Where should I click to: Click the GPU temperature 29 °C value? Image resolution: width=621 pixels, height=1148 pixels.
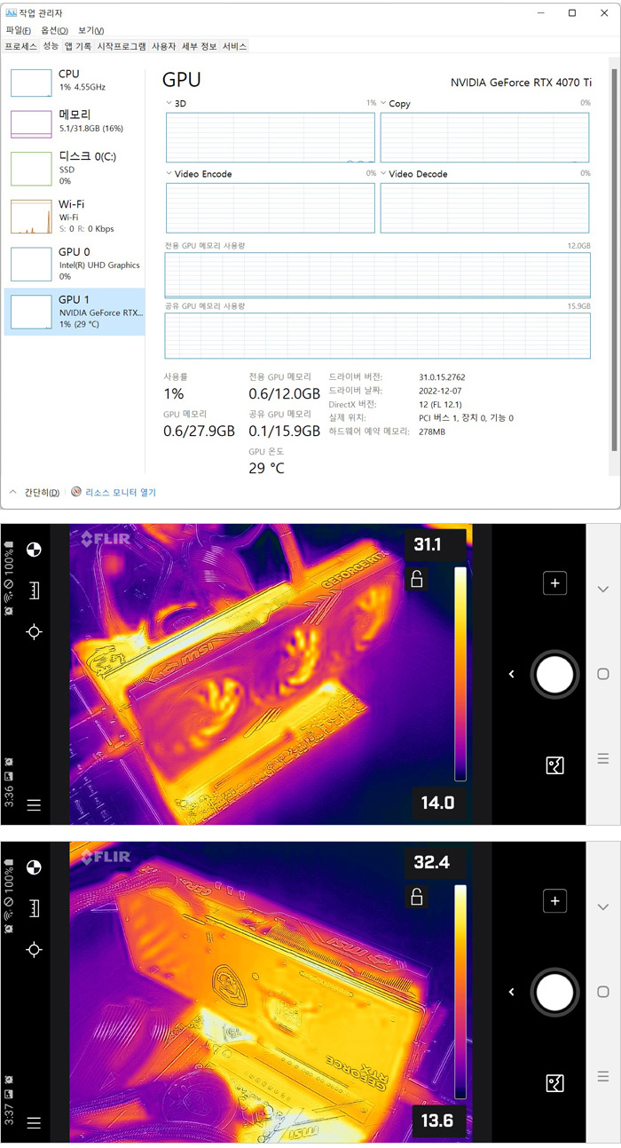coord(266,468)
